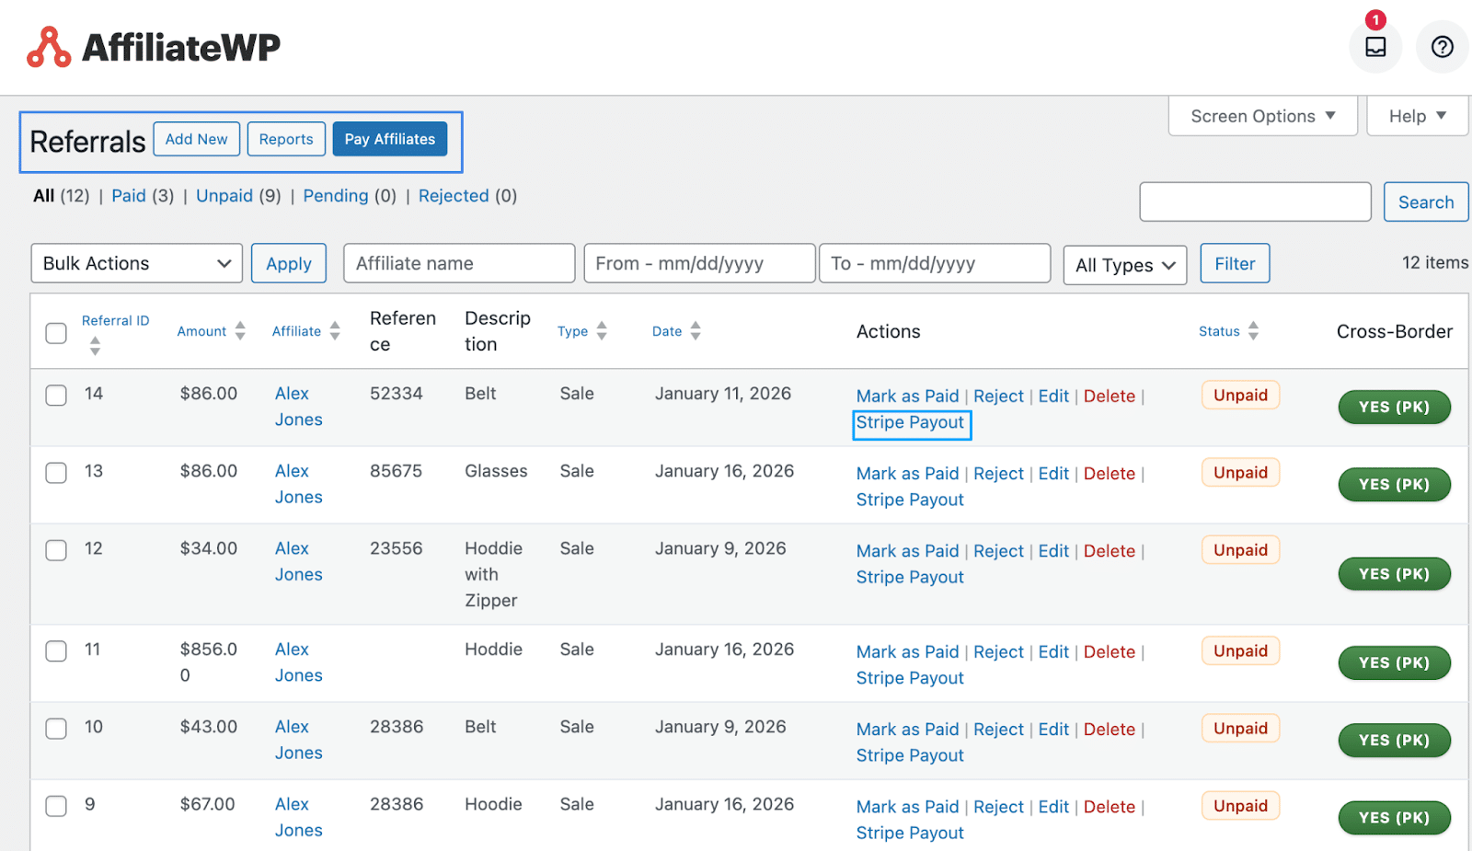Select the checkbox for referral 11
The image size is (1472, 851).
[56, 651]
